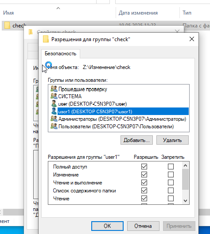
Task: Select Пользователи group entry
Action: tap(116, 127)
